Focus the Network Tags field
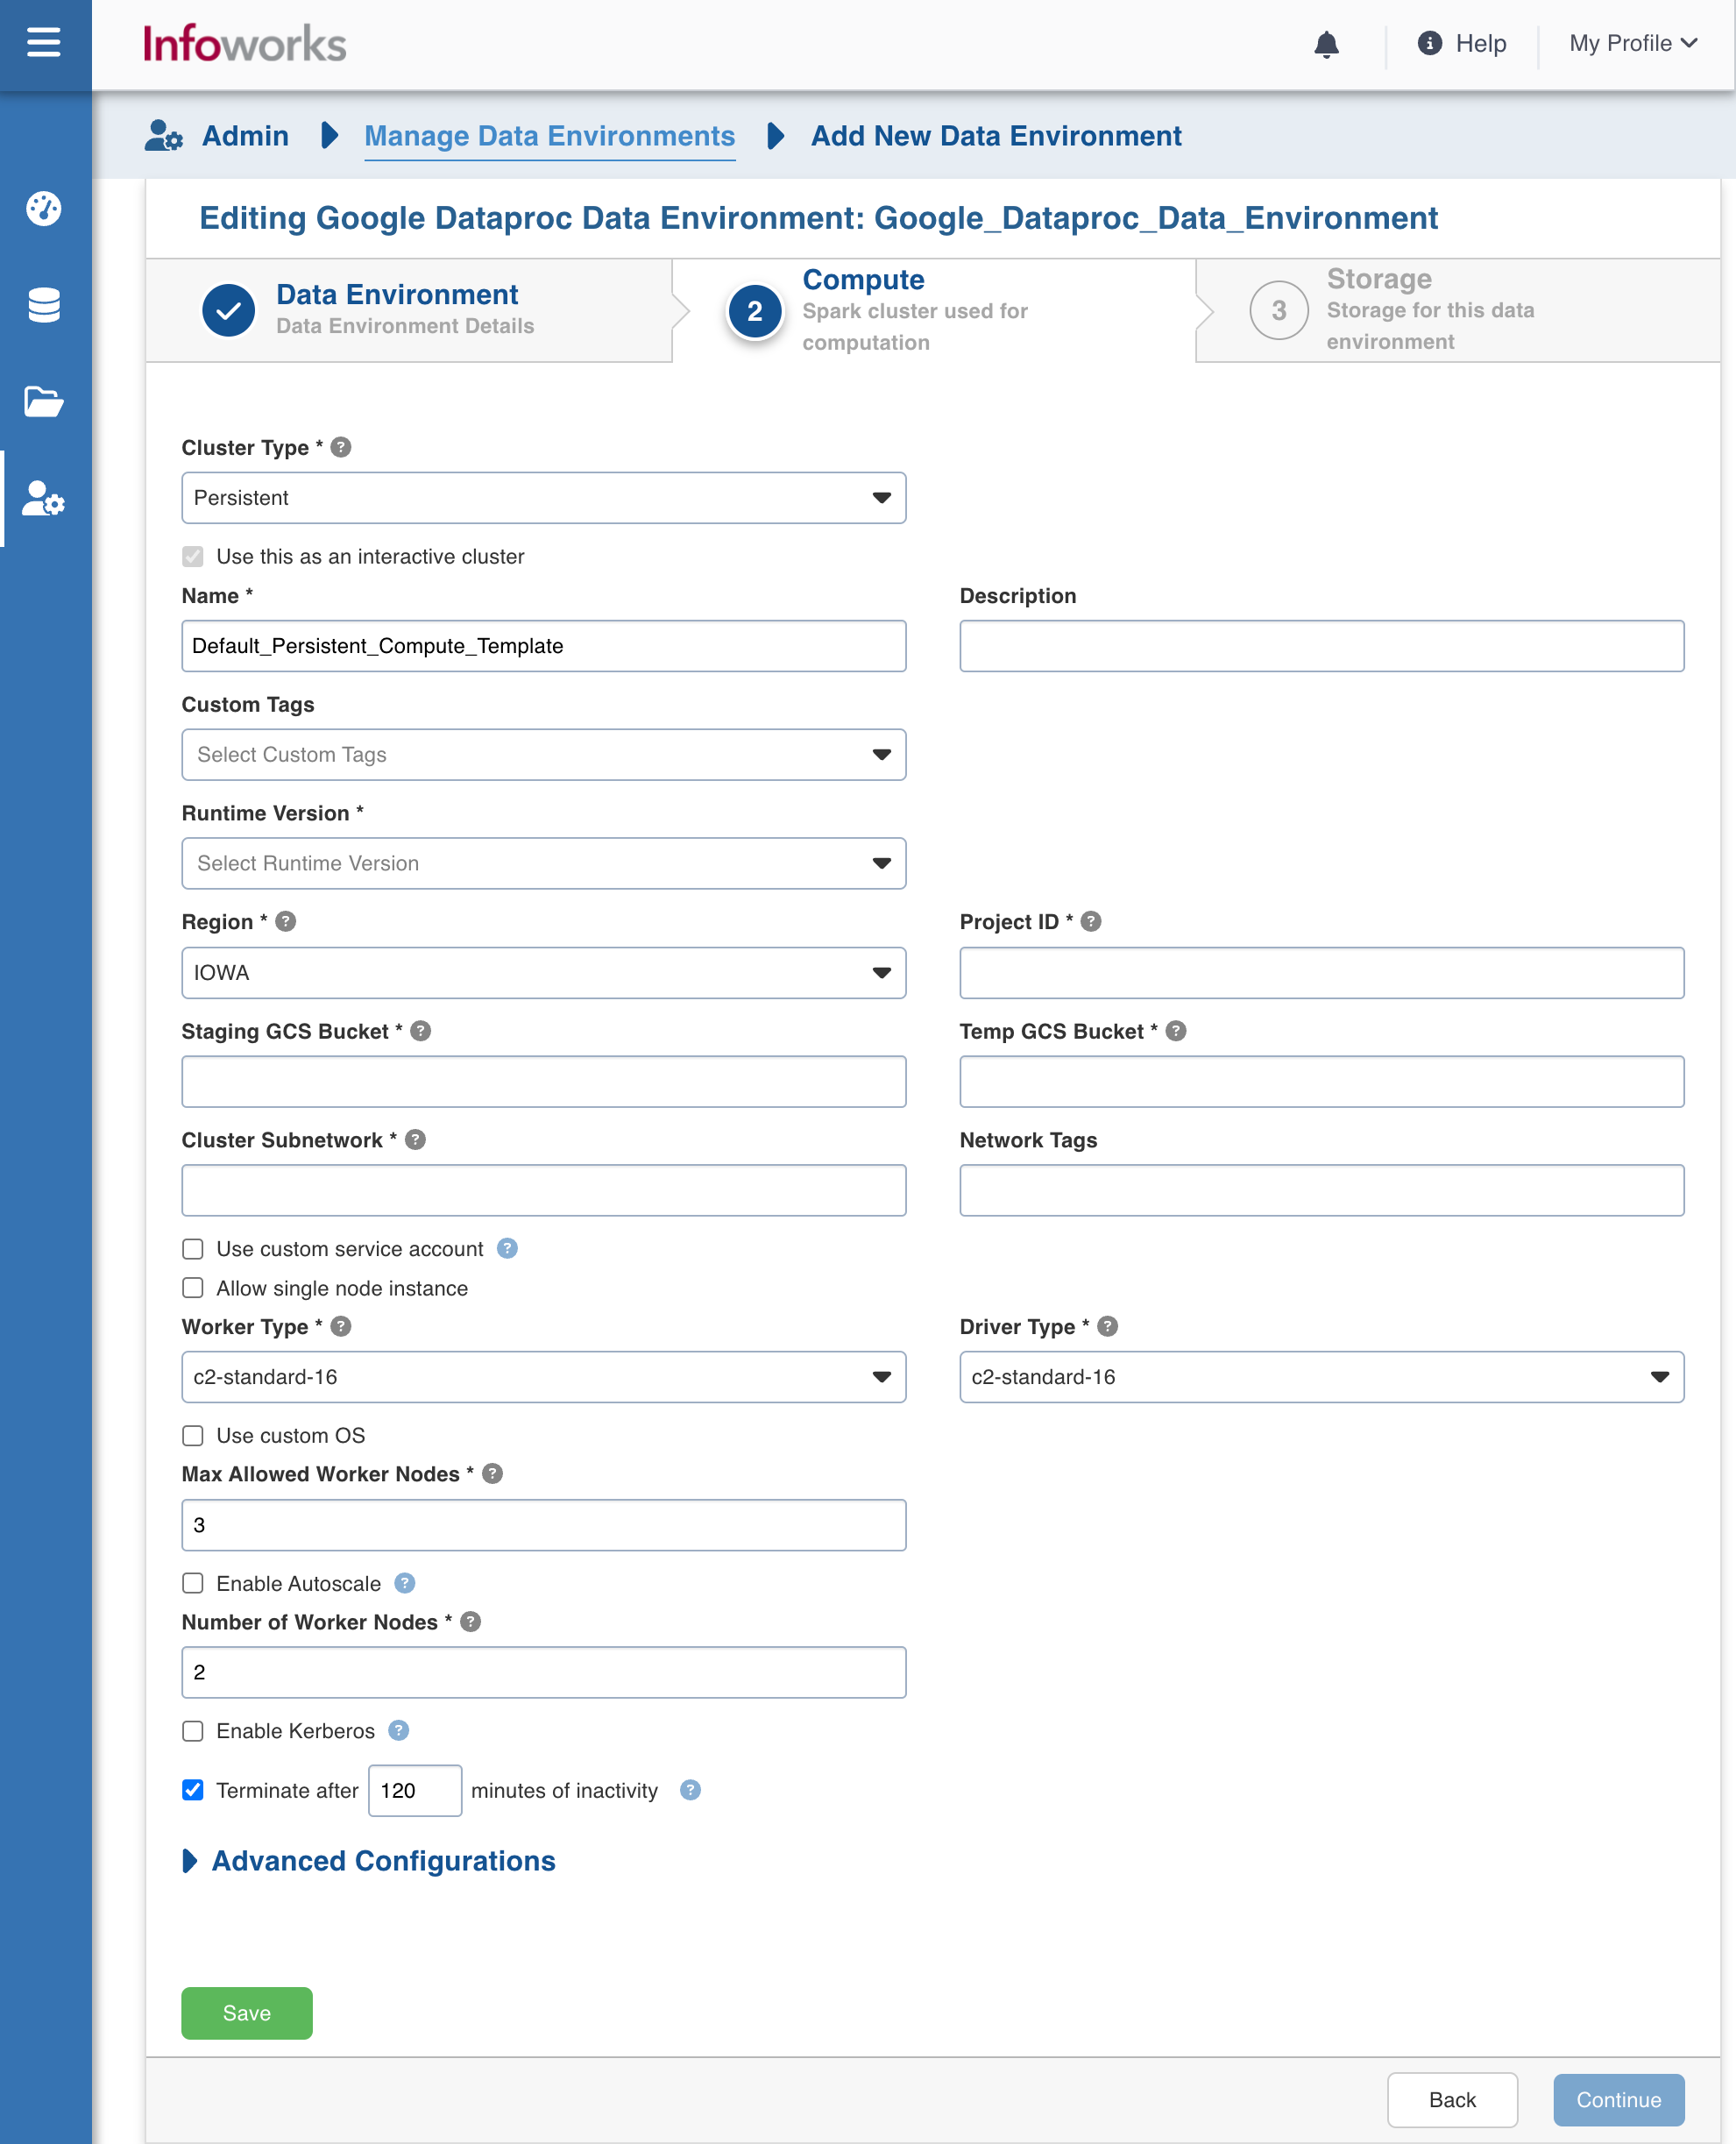Viewport: 1736px width, 2144px height. pos(1322,1191)
